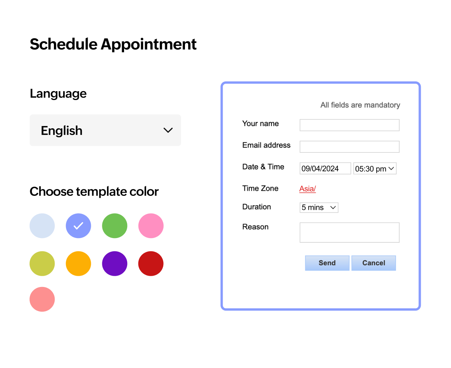Choose the orange template color
The height and width of the screenshot is (368, 451).
(x=78, y=264)
